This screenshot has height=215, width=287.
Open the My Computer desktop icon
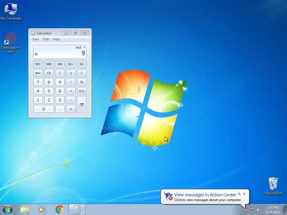[x=11, y=11]
